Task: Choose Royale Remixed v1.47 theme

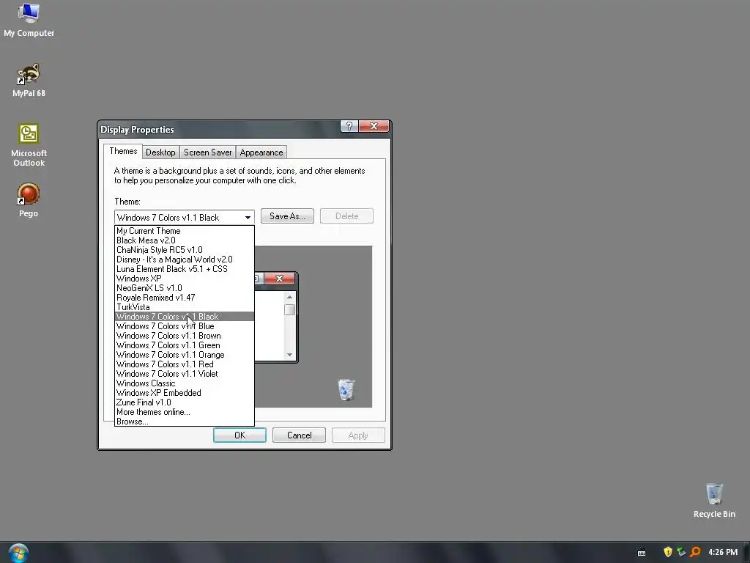Action: 185,298
